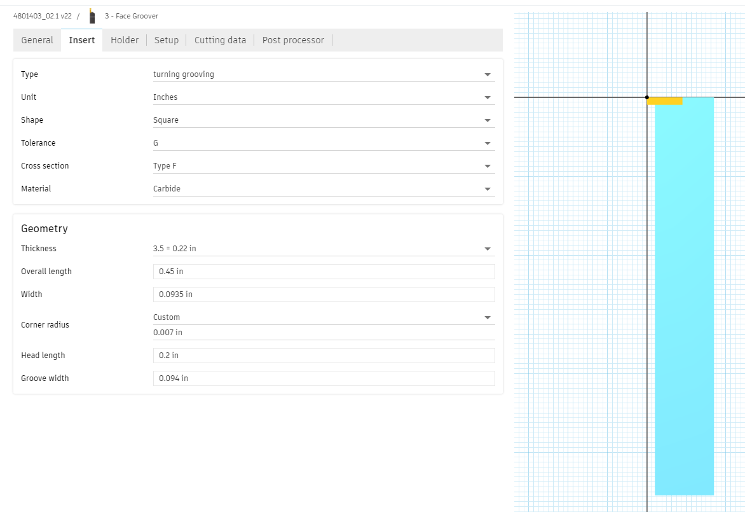Screen dimensions: 745x512
Task: Open the Shape dropdown showing Square
Action: [x=324, y=120]
